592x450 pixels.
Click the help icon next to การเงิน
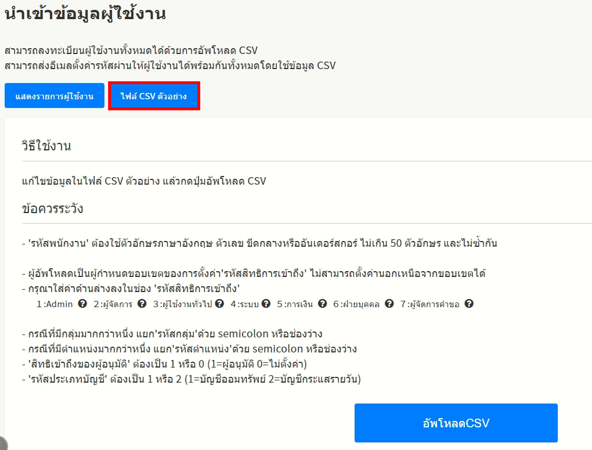pos(322,304)
